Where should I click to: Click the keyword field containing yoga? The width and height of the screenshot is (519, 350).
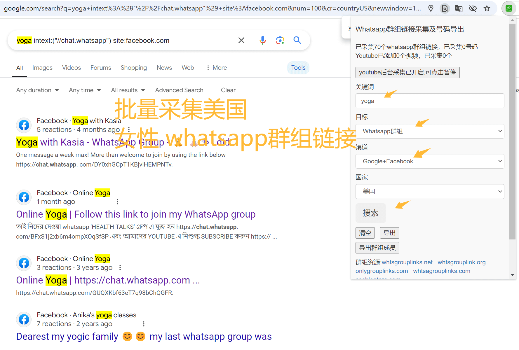click(430, 101)
